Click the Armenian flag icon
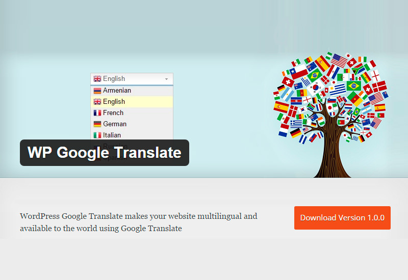Image resolution: width=408 pixels, height=280 pixels. [x=97, y=91]
